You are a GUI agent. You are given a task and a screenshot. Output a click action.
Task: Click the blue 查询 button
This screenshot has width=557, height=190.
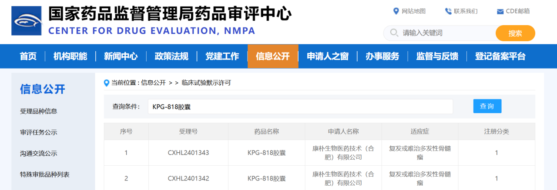tap(487, 106)
